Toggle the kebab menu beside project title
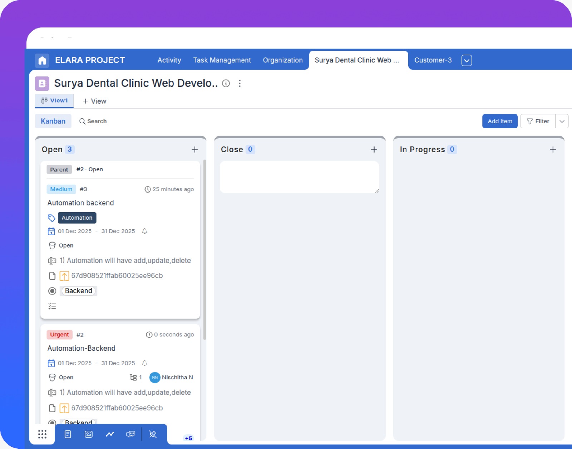This screenshot has width=572, height=449. (x=240, y=83)
